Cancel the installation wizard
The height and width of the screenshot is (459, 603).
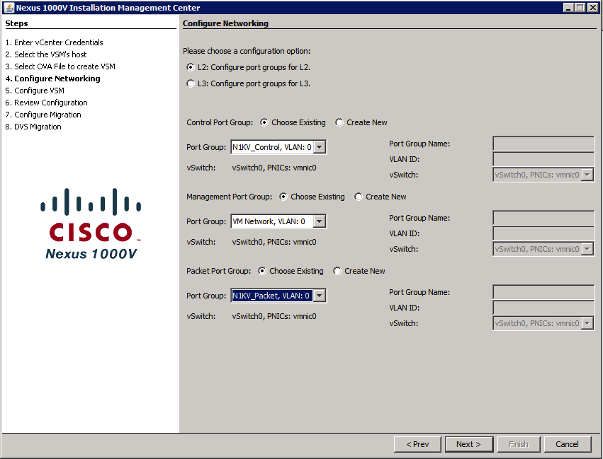(567, 444)
